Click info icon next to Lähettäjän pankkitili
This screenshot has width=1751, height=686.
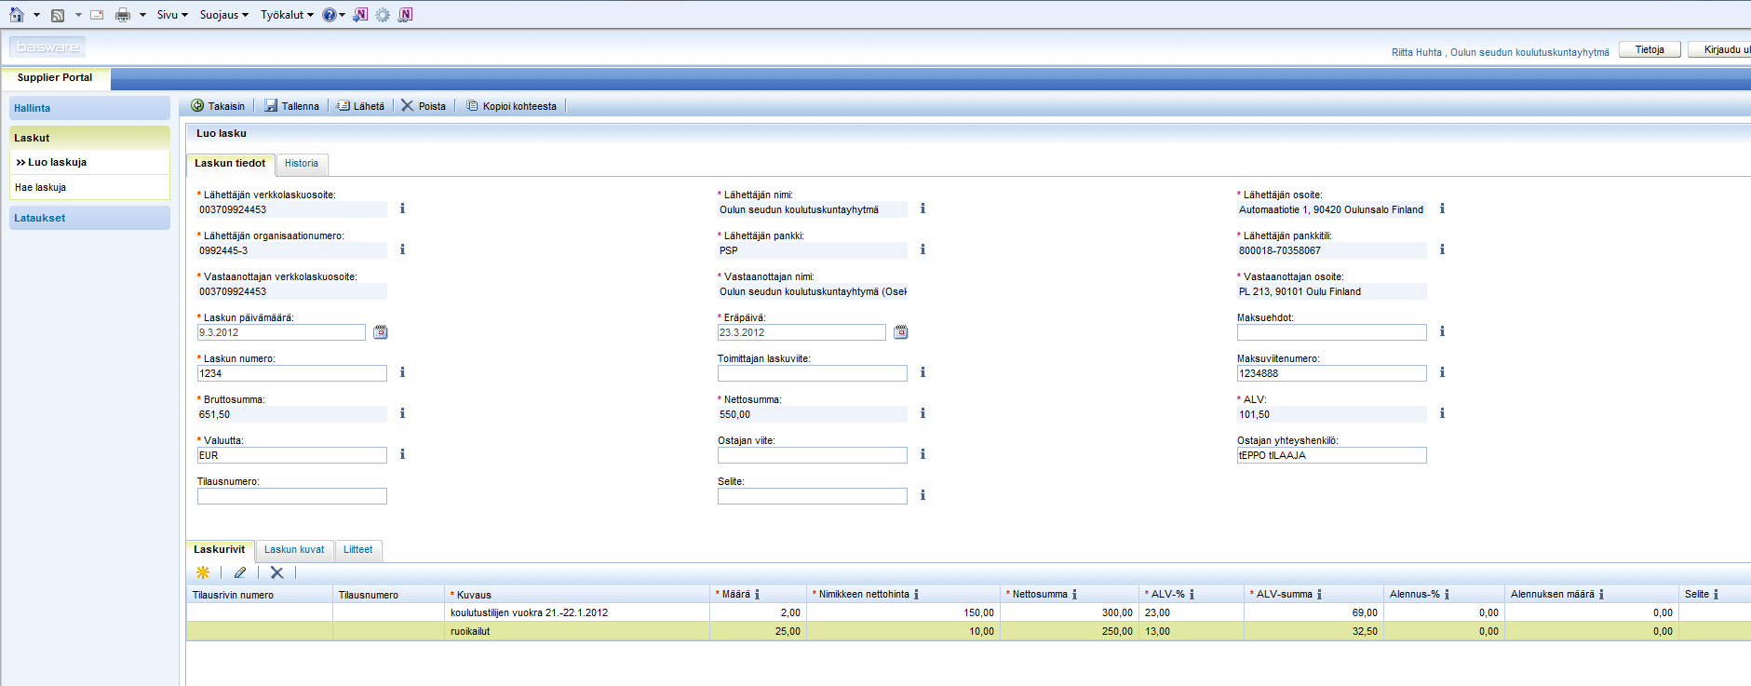point(1442,249)
